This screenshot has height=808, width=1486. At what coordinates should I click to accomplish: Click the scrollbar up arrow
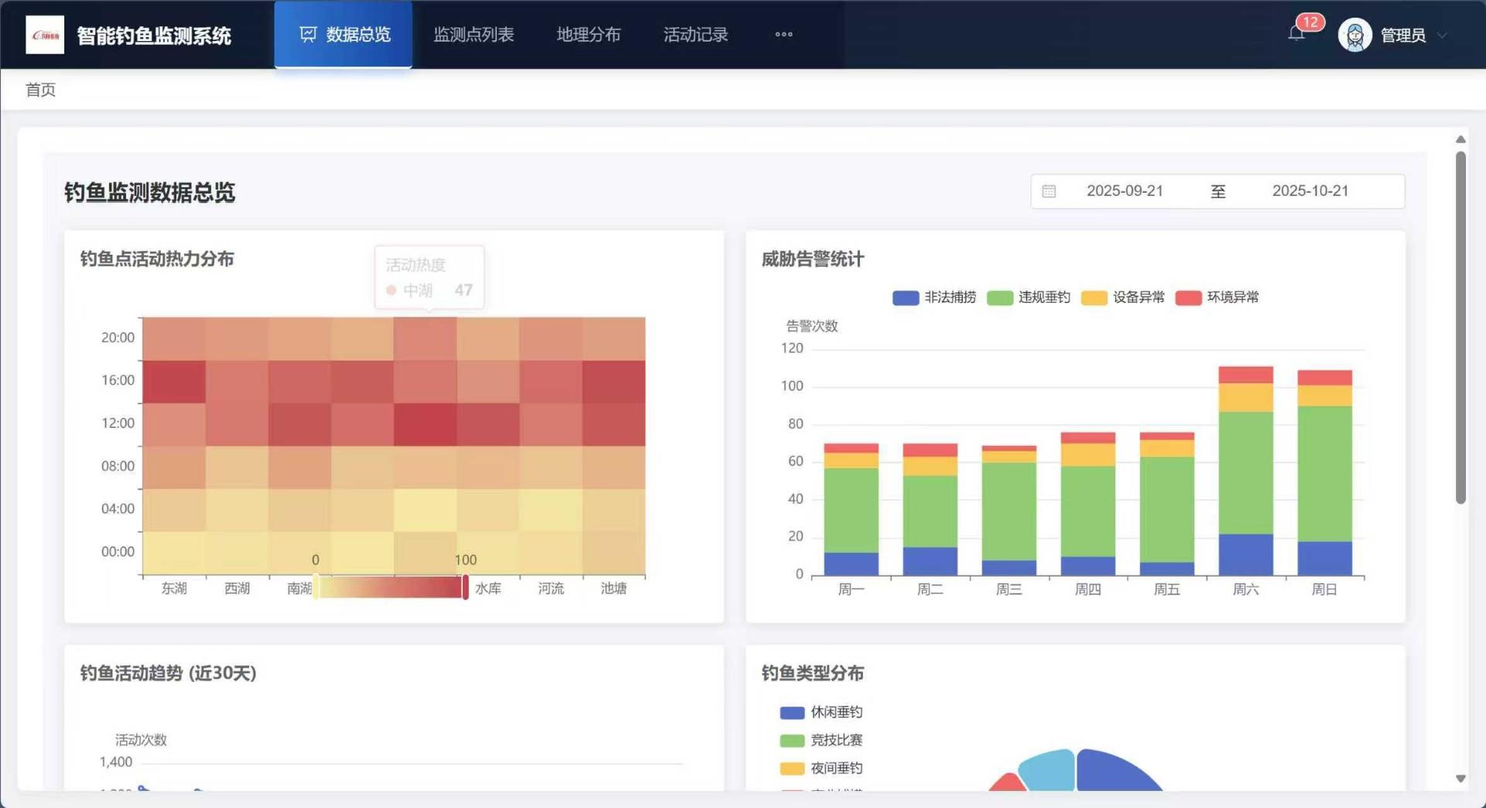(1460, 139)
